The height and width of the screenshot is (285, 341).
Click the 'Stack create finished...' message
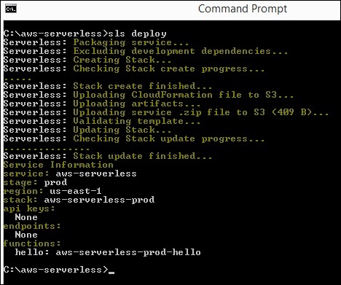pyautogui.click(x=108, y=86)
